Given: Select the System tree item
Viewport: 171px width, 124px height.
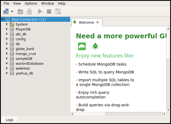Looking at the screenshot, I should coord(22,24).
